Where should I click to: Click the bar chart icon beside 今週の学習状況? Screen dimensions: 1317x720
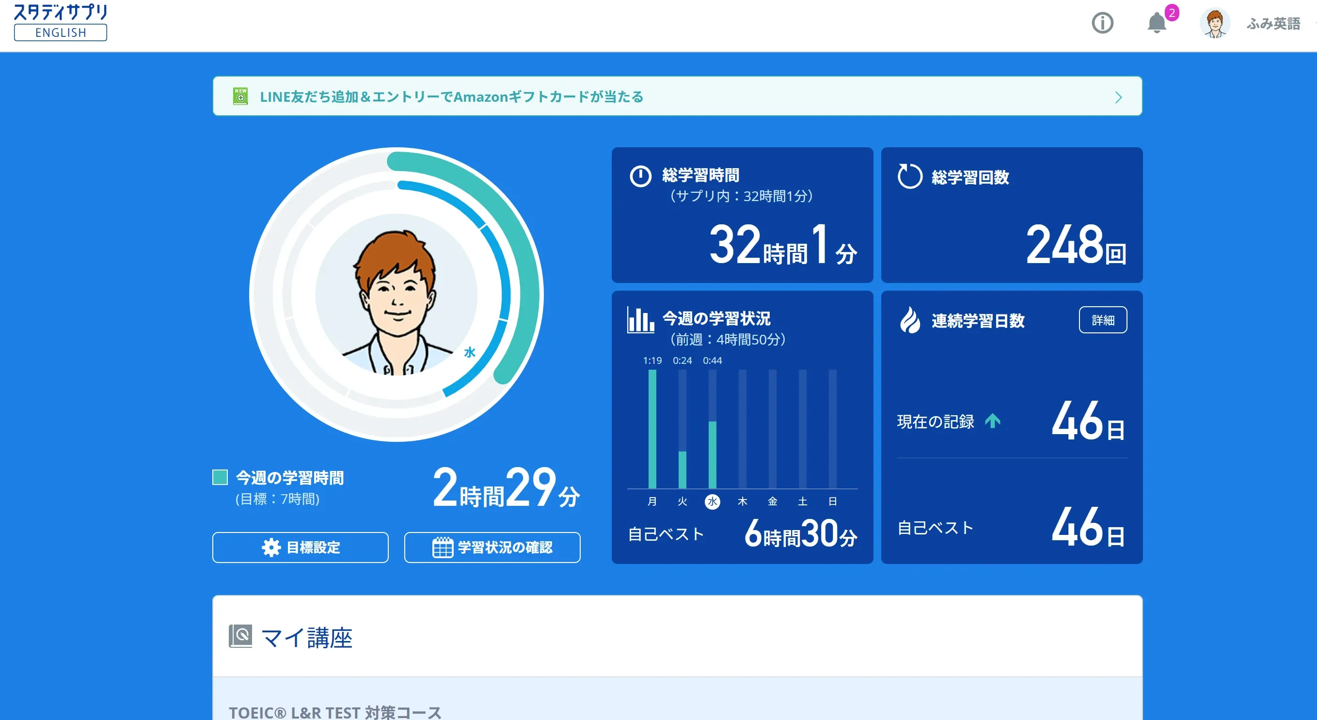[x=640, y=320]
